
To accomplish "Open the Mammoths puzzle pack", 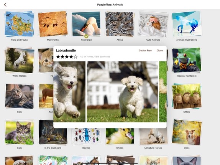I will 53,24.
